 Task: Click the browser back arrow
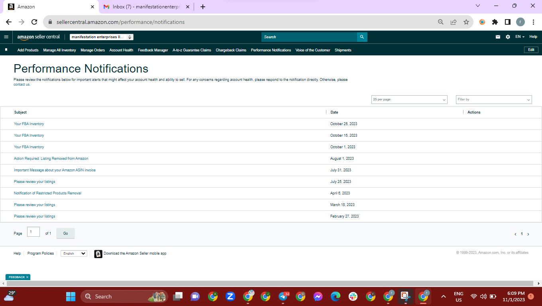pos(9,22)
